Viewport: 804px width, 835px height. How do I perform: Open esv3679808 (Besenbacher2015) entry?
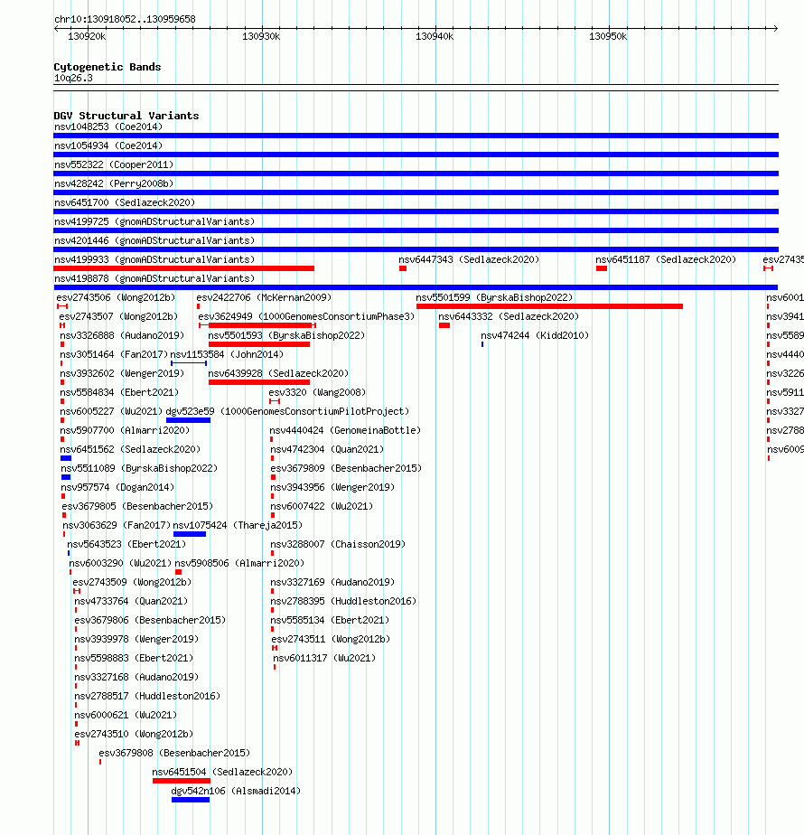[x=174, y=753]
